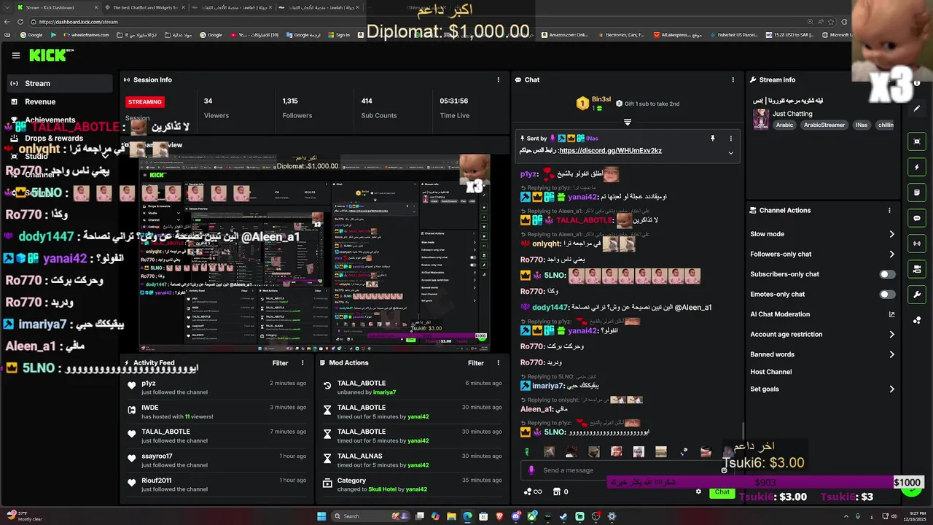The image size is (933, 525).
Task: Click the lightning bolt quick action icon
Action: point(917,167)
